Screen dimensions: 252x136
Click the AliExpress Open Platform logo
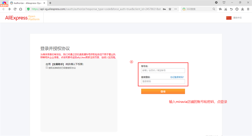point(22,18)
